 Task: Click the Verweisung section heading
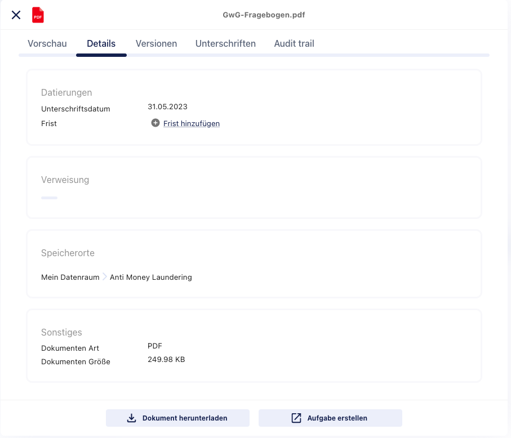point(65,180)
